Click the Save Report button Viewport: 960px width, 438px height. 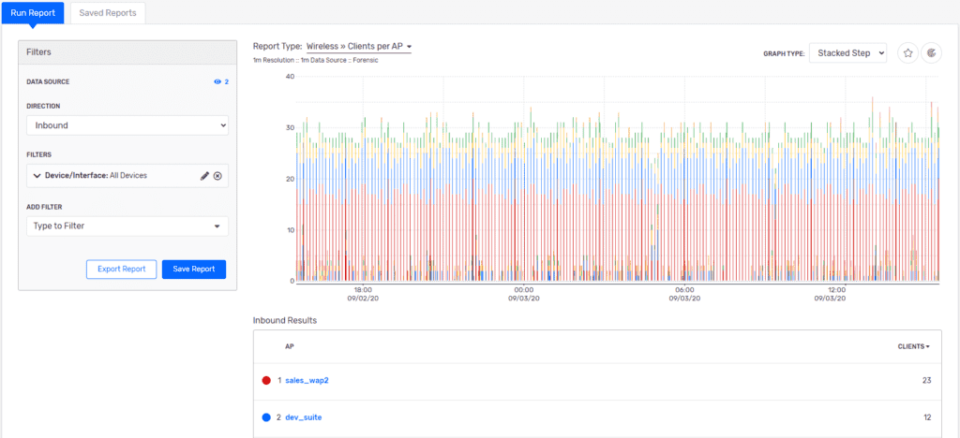point(194,270)
